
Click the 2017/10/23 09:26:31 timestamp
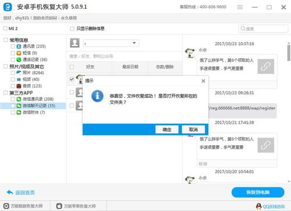(x=234, y=93)
